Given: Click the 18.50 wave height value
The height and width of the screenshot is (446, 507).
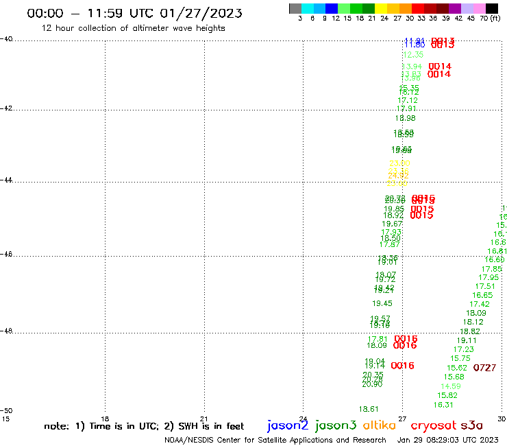Looking at the screenshot, I should click(391, 238).
